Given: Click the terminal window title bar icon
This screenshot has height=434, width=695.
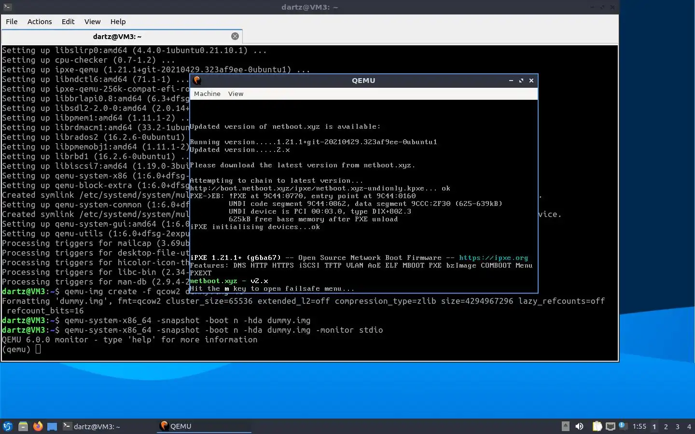Looking at the screenshot, I should tap(7, 7).
